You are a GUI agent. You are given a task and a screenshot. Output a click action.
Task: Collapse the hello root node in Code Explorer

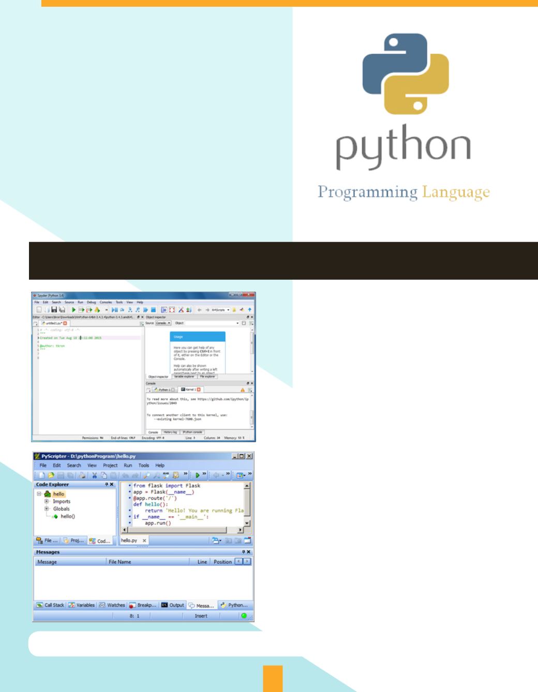point(39,494)
